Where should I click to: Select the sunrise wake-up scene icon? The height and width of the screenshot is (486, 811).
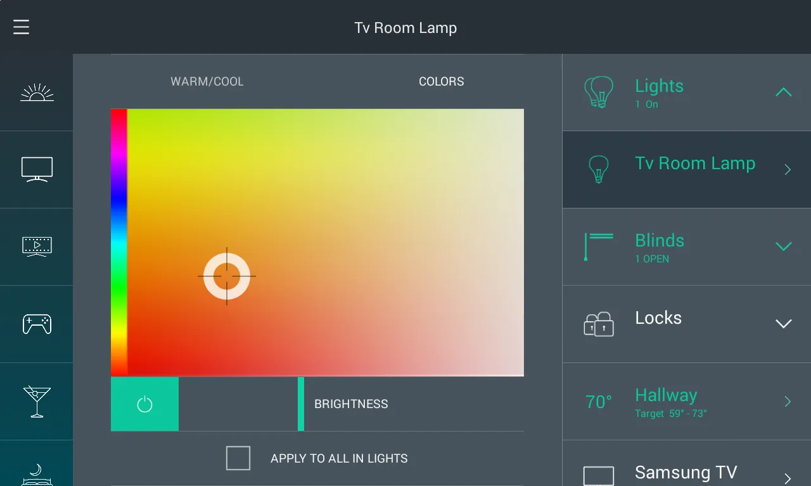36,91
